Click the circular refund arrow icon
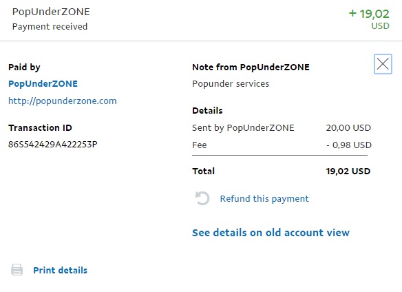Viewport: 402px width, 292px height. tap(202, 198)
